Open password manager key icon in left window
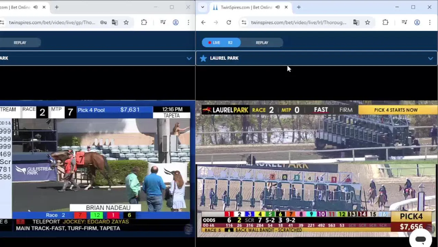The width and height of the screenshot is (438, 247). coord(103,23)
